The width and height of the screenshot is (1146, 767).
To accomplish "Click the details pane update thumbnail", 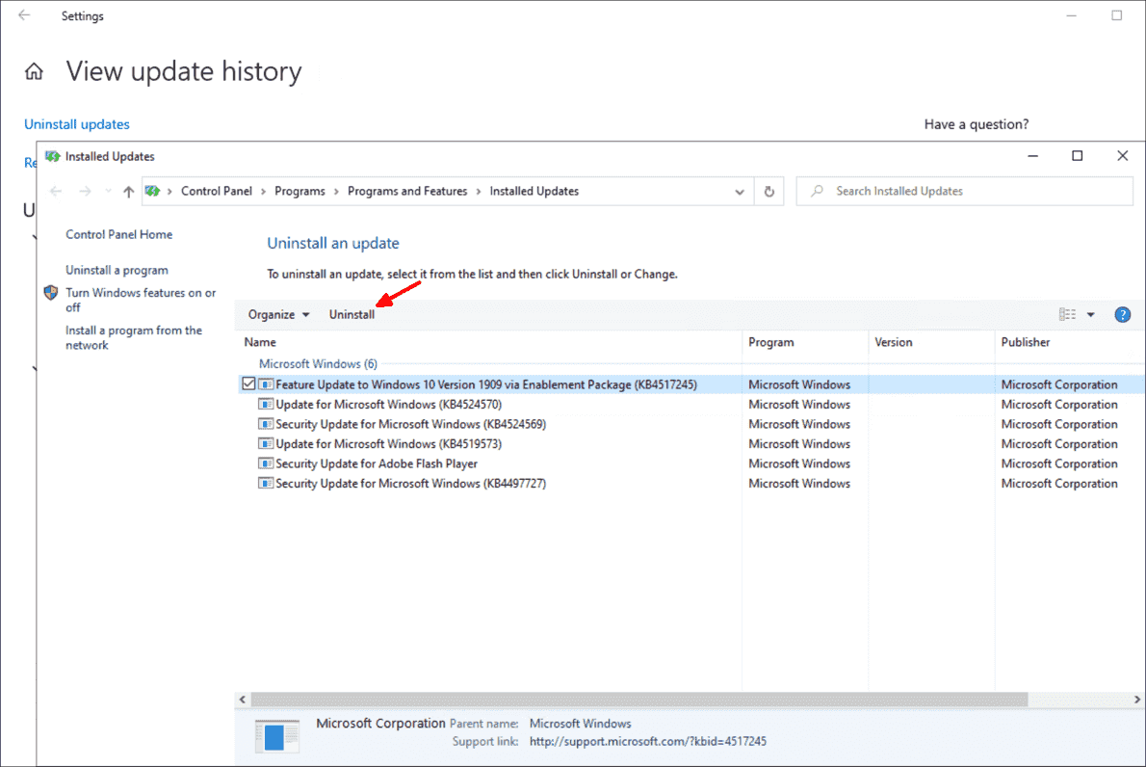I will 277,735.
